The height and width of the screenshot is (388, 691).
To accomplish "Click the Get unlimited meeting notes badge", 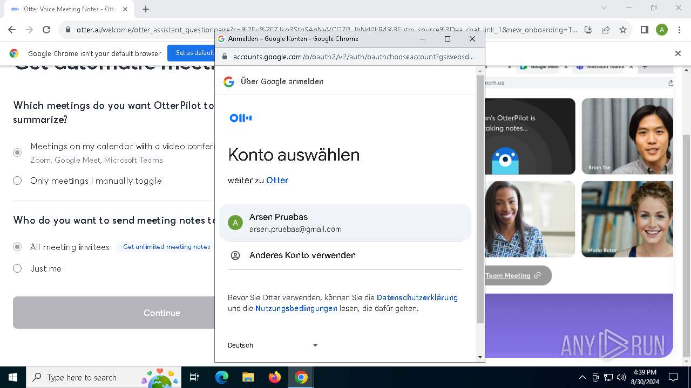I will coord(166,247).
